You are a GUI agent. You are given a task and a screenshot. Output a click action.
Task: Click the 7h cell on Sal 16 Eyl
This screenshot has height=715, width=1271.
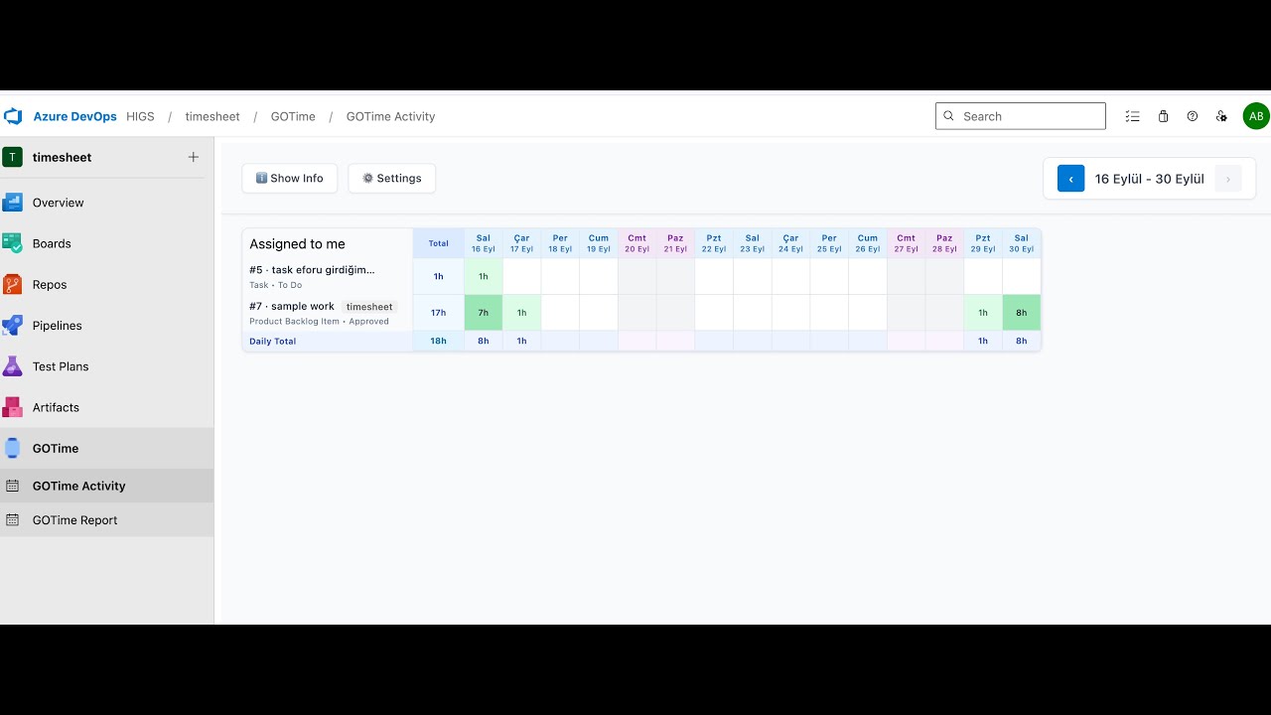(484, 313)
